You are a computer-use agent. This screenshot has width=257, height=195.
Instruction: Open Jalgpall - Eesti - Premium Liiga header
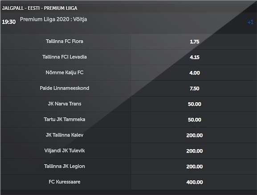[x=40, y=8]
